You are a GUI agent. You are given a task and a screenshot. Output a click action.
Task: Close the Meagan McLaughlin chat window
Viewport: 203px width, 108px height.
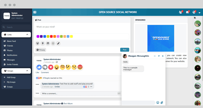pyautogui.click(x=163, y=56)
